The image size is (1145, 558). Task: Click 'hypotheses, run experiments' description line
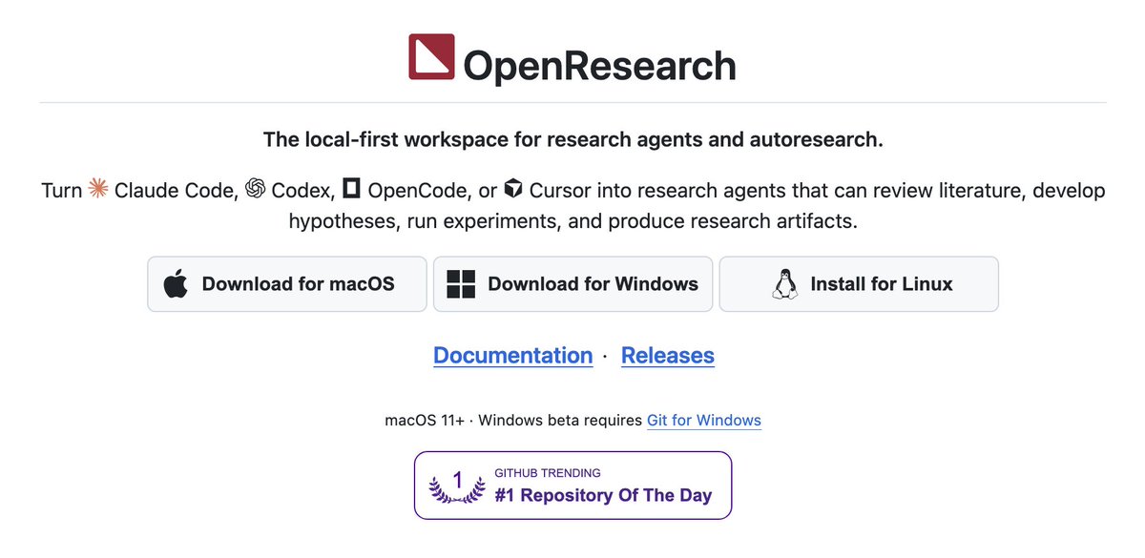tap(573, 221)
